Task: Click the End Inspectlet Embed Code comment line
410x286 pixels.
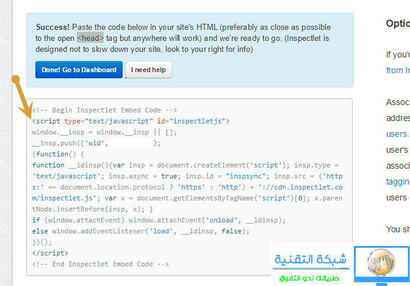Action: pyautogui.click(x=100, y=263)
